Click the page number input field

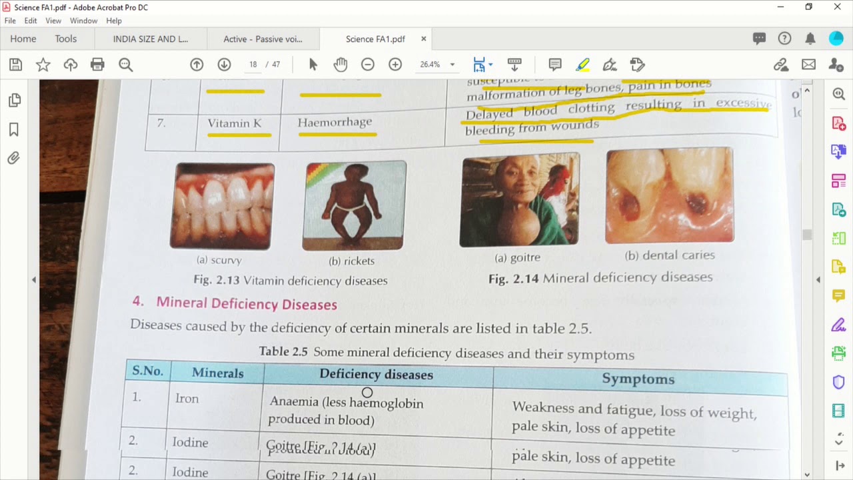point(253,65)
